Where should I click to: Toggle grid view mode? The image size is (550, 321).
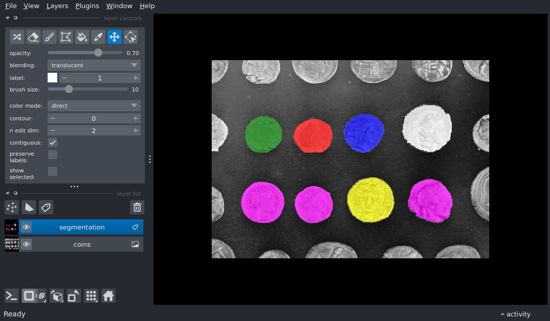pyautogui.click(x=91, y=296)
